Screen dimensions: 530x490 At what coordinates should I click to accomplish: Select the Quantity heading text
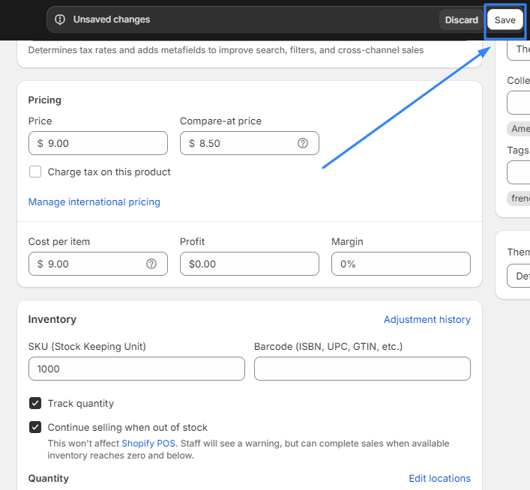pyautogui.click(x=48, y=478)
